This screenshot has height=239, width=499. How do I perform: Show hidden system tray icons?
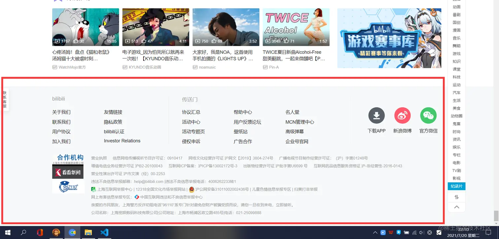[x=375, y=232]
